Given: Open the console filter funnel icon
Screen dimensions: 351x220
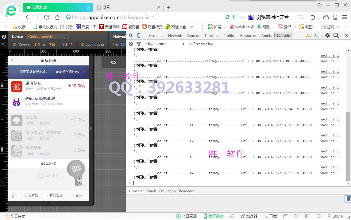Looking at the screenshot, I should coord(139,44).
